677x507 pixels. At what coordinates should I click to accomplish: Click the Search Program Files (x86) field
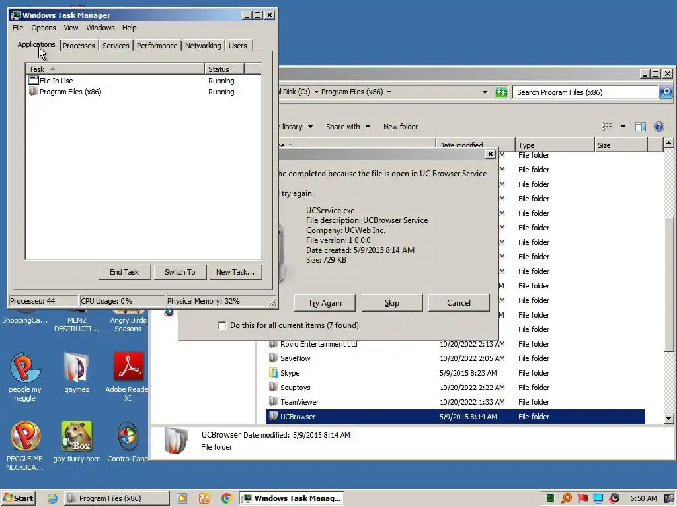585,92
